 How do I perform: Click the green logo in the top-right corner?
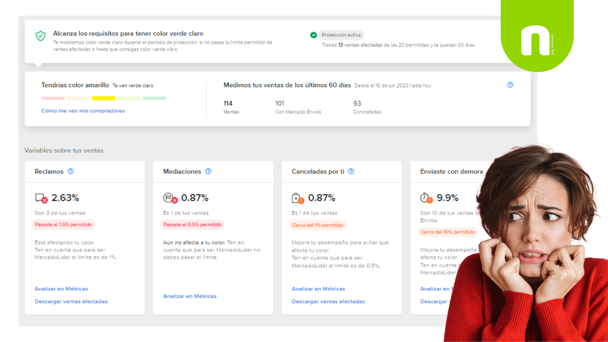(x=537, y=36)
